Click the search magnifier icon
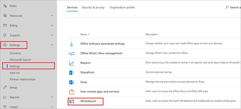Screen dimensions: 241x109 tap(227, 7)
